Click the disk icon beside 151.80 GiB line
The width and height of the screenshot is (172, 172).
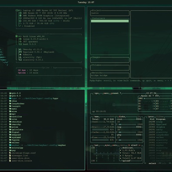[20, 21]
